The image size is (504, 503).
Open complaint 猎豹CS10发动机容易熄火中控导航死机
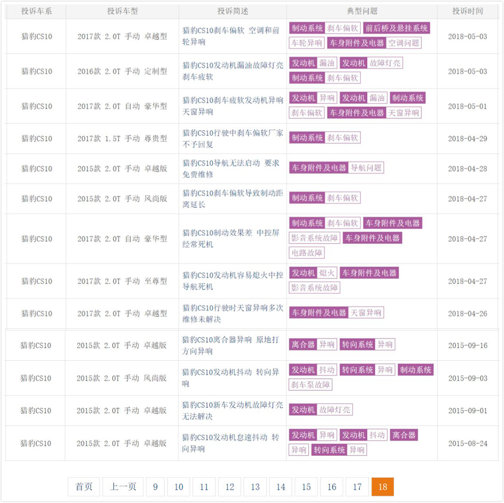(x=233, y=281)
